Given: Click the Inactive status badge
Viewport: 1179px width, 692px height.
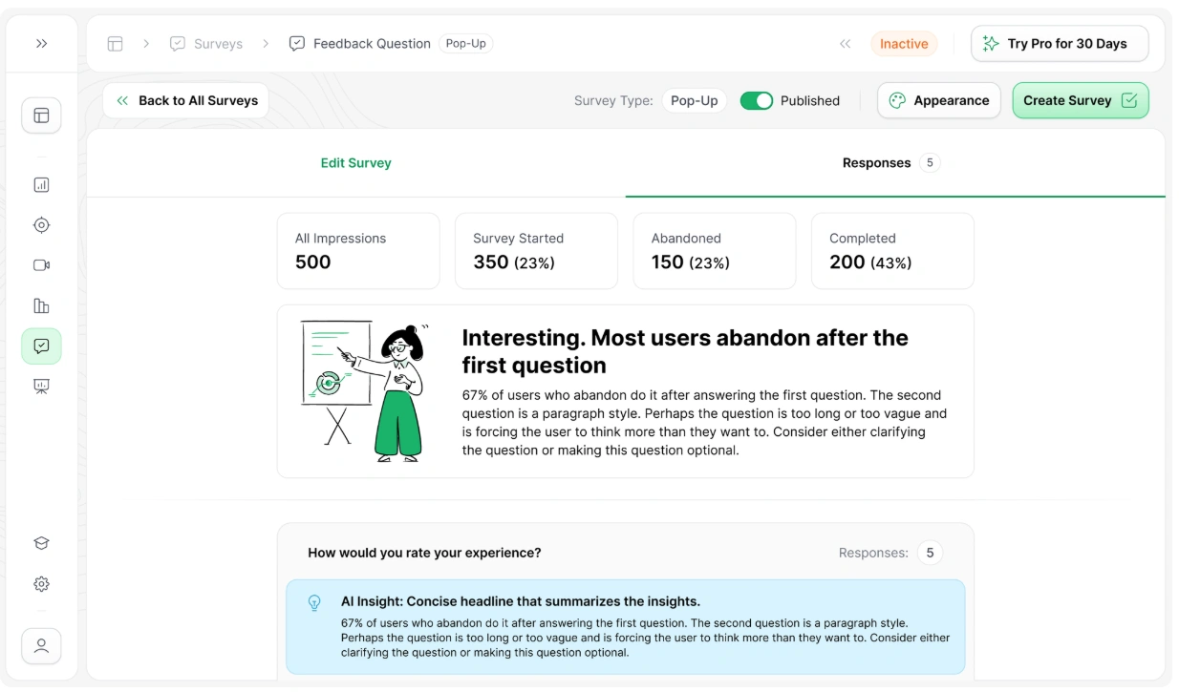Looking at the screenshot, I should coord(904,44).
